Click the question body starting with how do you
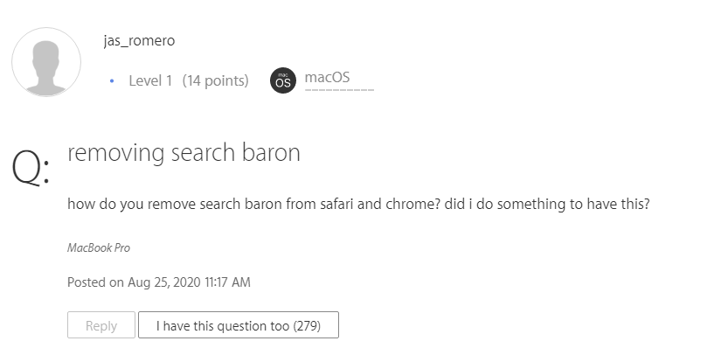 [x=358, y=204]
